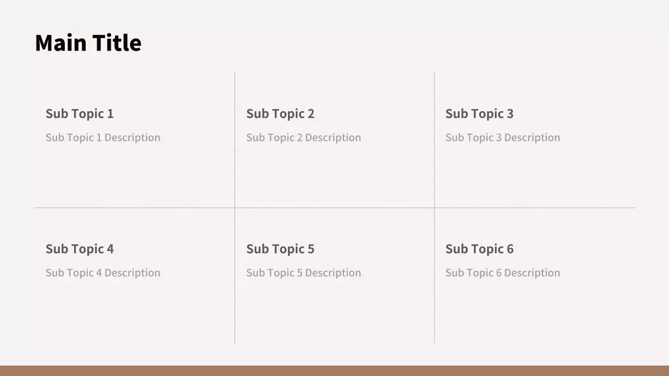Click the Sub Topic 3 heading
This screenshot has width=669, height=376.
(x=479, y=114)
